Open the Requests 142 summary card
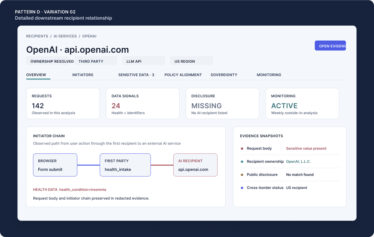 (x=63, y=104)
